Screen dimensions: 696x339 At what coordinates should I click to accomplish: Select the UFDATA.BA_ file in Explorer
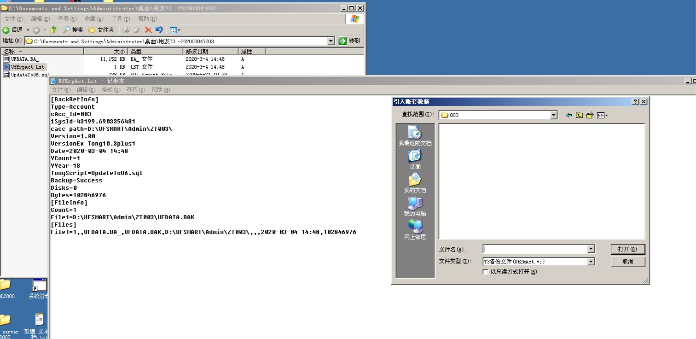tap(21, 59)
